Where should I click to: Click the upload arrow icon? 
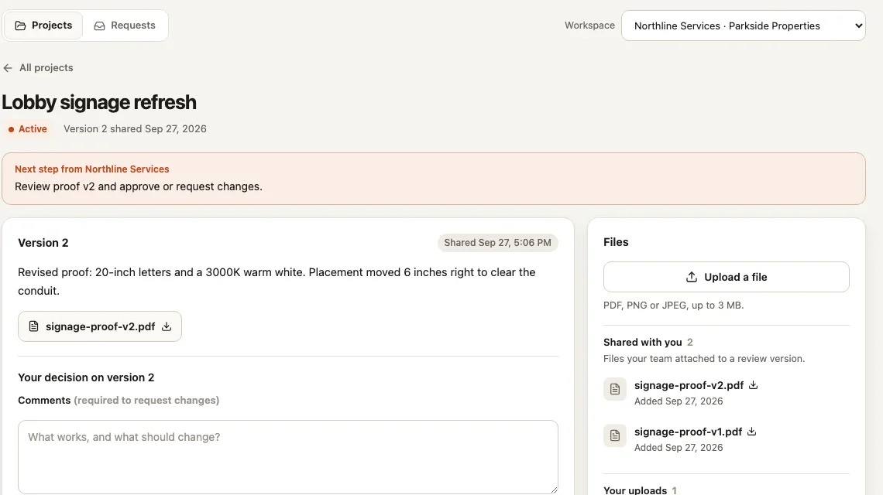(692, 277)
